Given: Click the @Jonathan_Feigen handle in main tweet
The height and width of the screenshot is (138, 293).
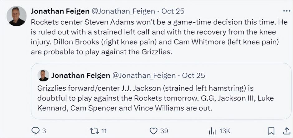Looking at the screenshot, I should click(x=122, y=11).
